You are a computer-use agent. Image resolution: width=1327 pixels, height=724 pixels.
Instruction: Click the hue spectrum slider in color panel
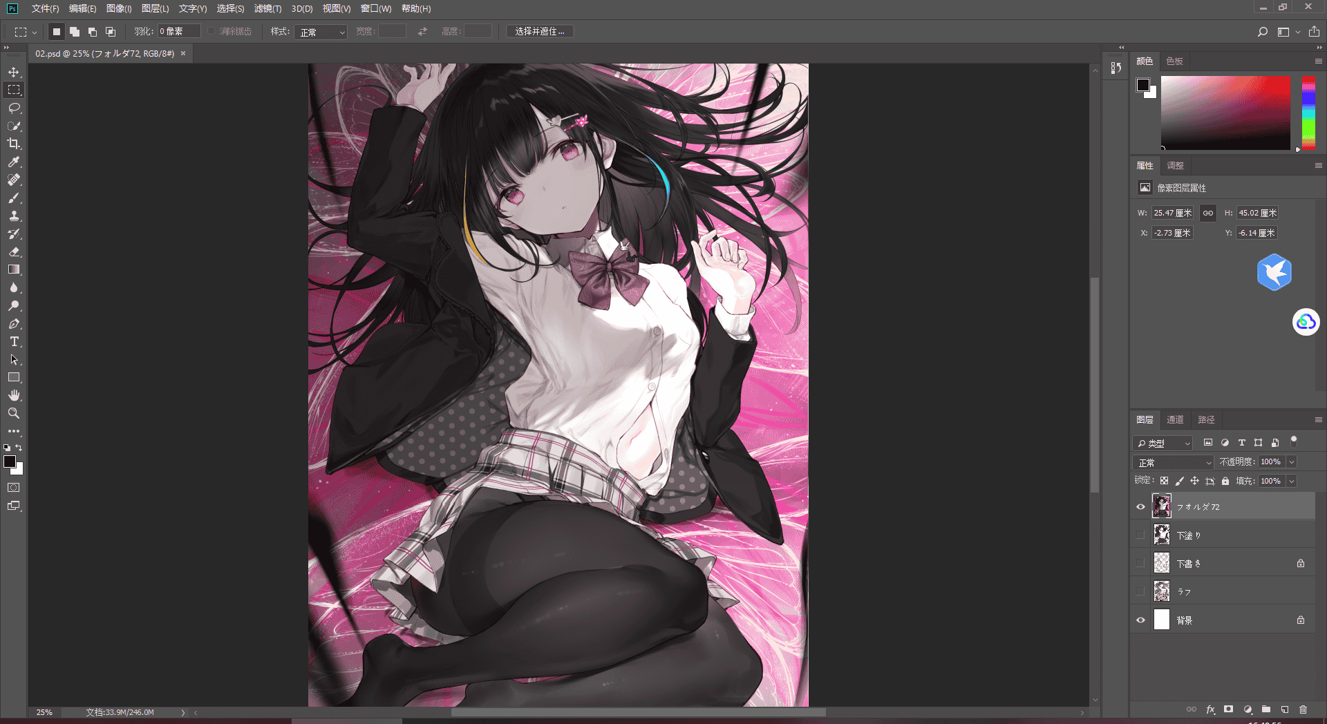coord(1308,113)
